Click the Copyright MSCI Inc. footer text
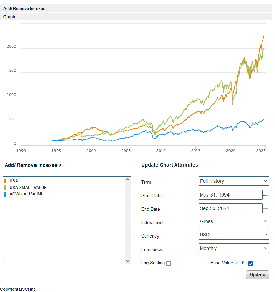The width and height of the screenshot is (275, 292). click(18, 289)
